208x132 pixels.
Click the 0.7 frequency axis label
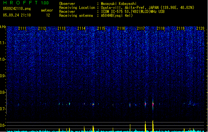[x=3, y=109]
